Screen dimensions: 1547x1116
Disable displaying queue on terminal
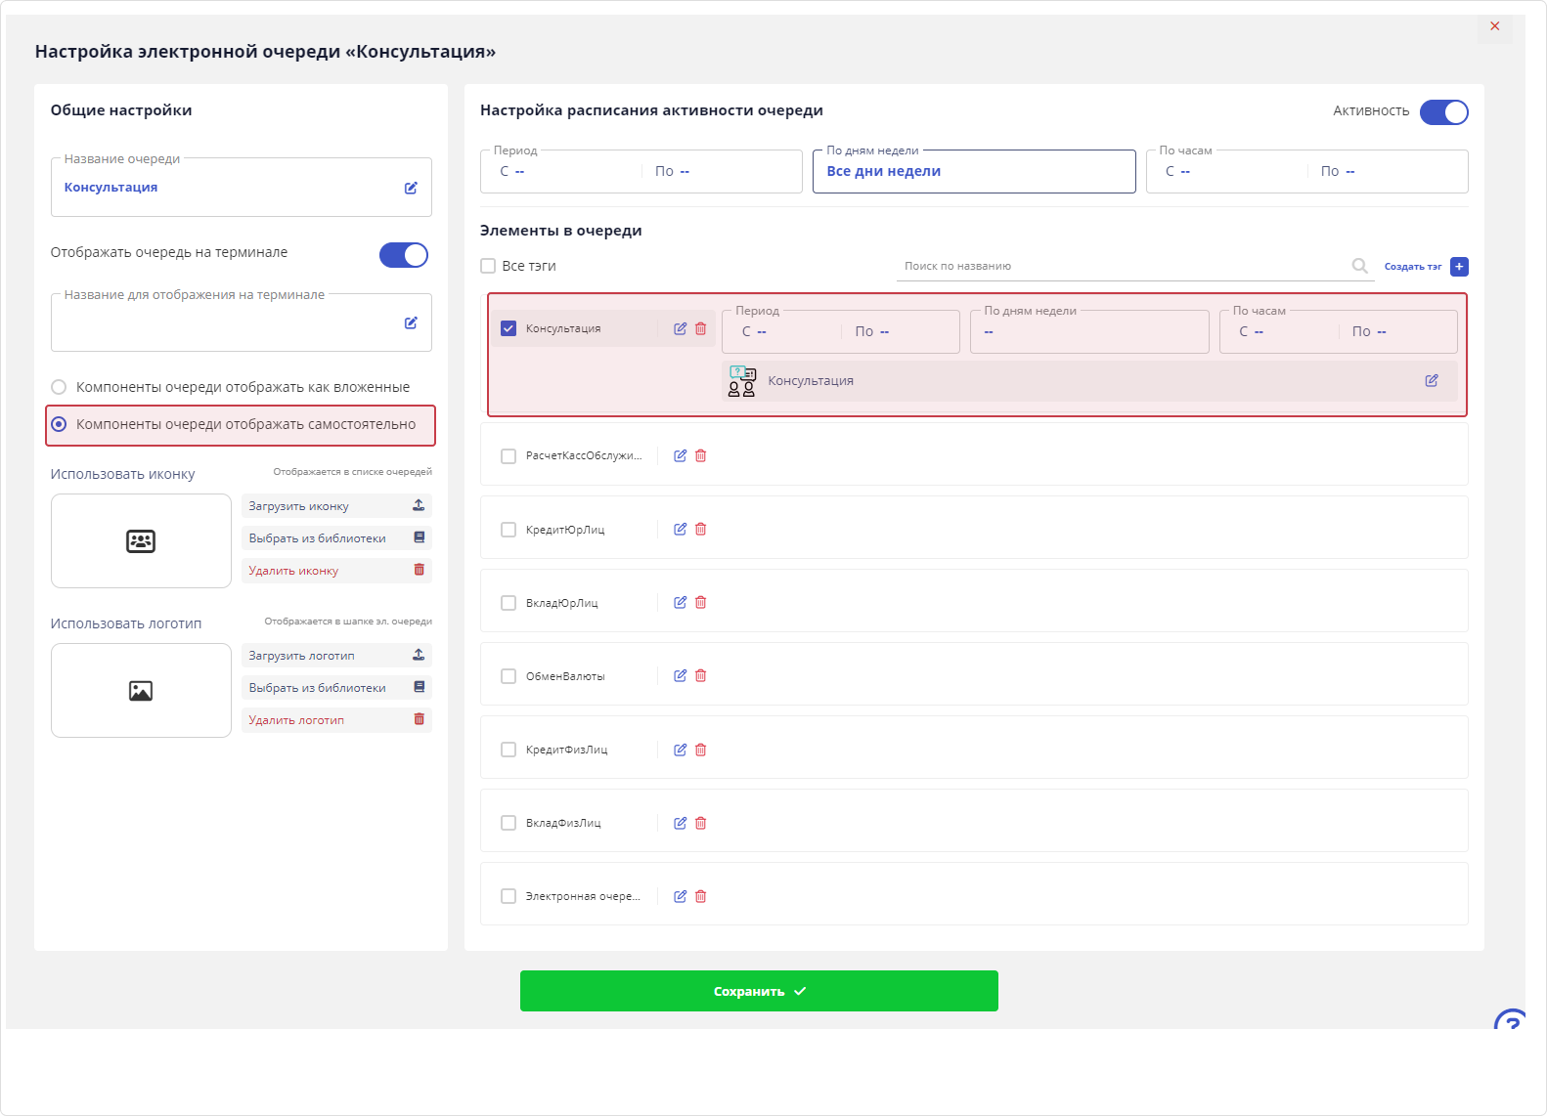click(404, 255)
